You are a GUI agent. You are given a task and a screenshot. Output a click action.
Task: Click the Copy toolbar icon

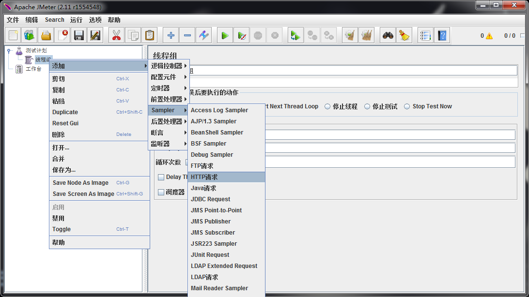(x=133, y=35)
